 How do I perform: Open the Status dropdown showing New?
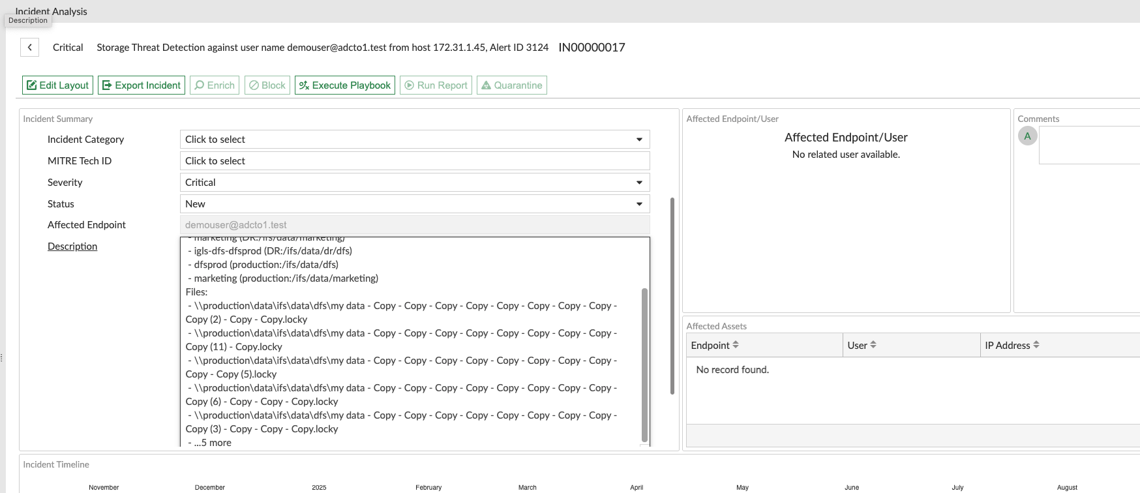tap(414, 204)
